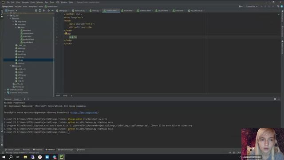Expand all nodes in Project tree
Viewport: 284px width, 160px height.
[40, 11]
